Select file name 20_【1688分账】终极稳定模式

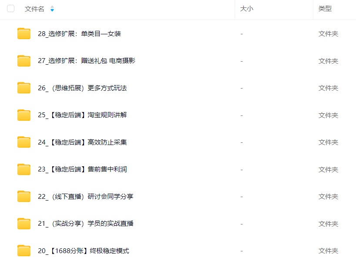click(83, 251)
